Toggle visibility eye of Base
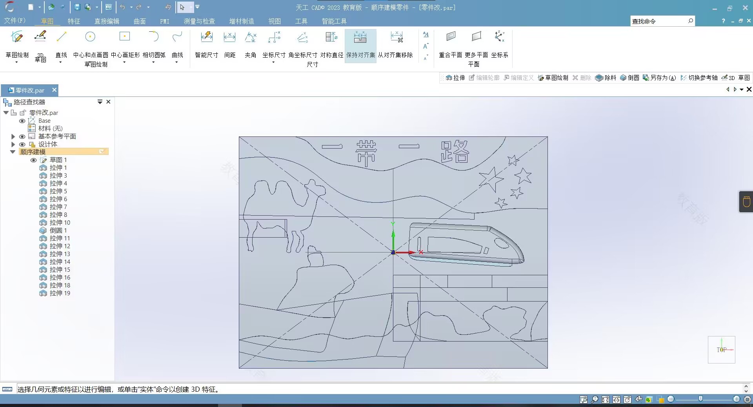This screenshot has width=753, height=407. [22, 121]
